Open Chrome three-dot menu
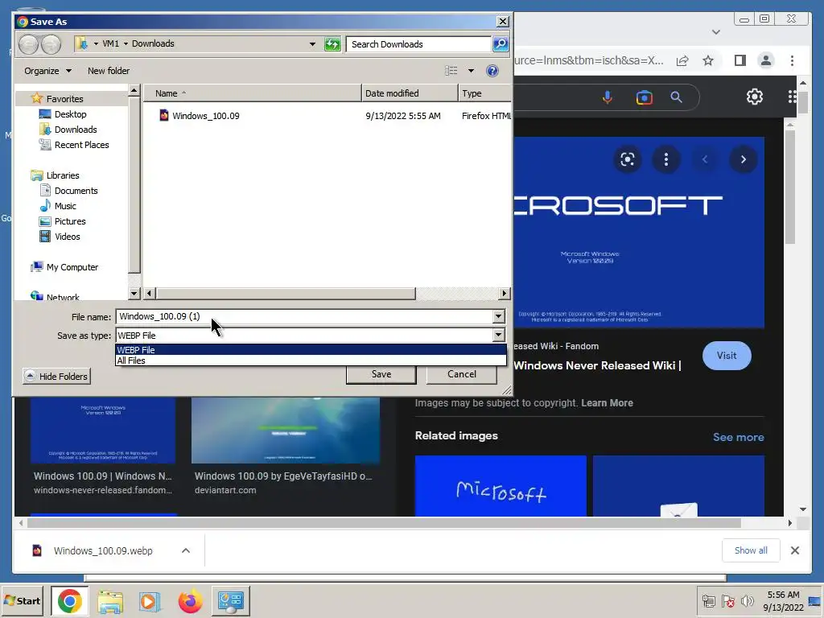The height and width of the screenshot is (618, 824). [792, 60]
